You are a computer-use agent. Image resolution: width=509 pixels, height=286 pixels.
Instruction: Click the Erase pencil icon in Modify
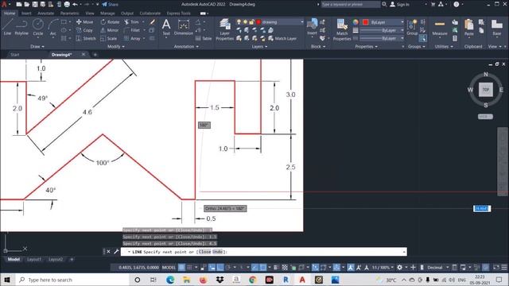[x=152, y=22]
